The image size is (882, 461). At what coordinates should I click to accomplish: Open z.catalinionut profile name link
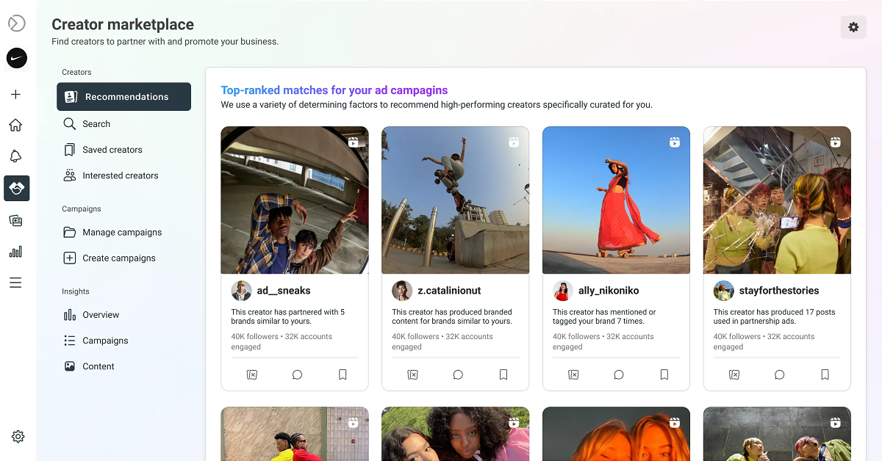coord(449,291)
